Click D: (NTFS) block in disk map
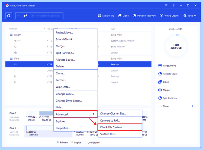203x150 pixels. tap(48, 131)
